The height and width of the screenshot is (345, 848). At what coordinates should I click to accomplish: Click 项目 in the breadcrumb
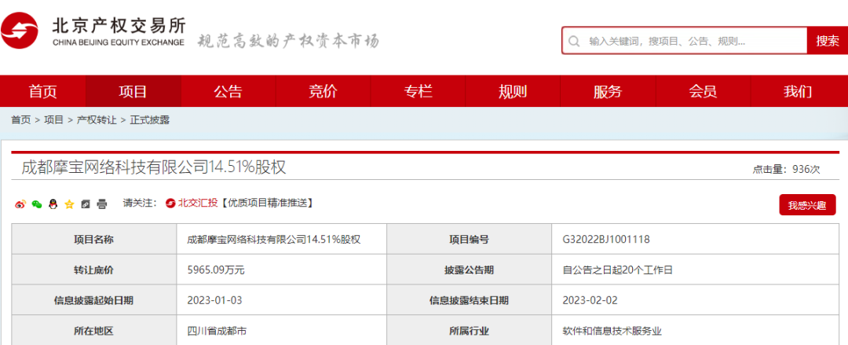pyautogui.click(x=53, y=120)
